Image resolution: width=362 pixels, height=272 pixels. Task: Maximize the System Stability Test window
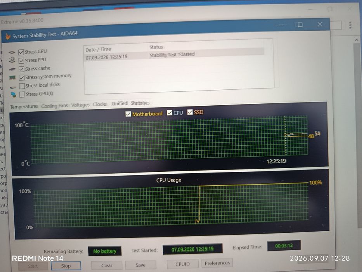[300, 24]
